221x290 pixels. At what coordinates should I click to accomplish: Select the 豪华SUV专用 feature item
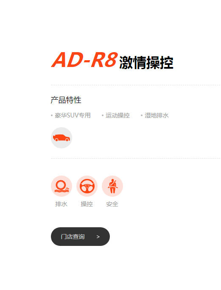tap(73, 115)
